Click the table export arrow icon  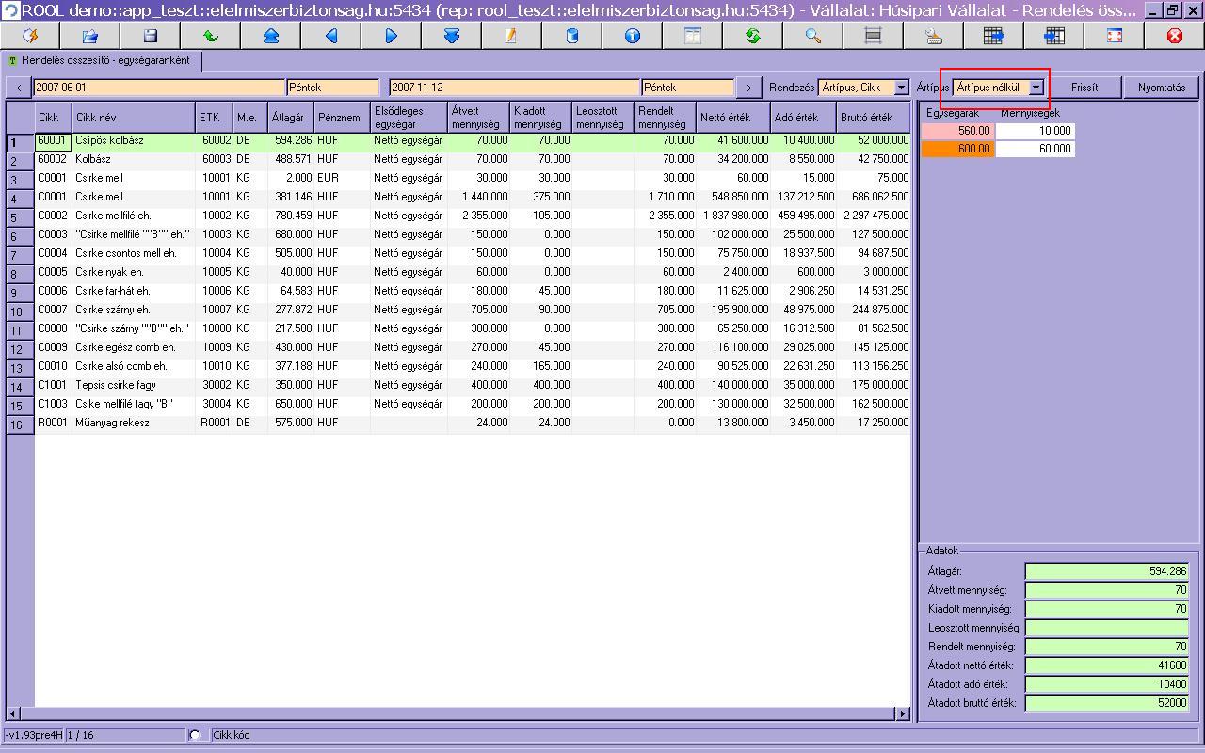993,36
